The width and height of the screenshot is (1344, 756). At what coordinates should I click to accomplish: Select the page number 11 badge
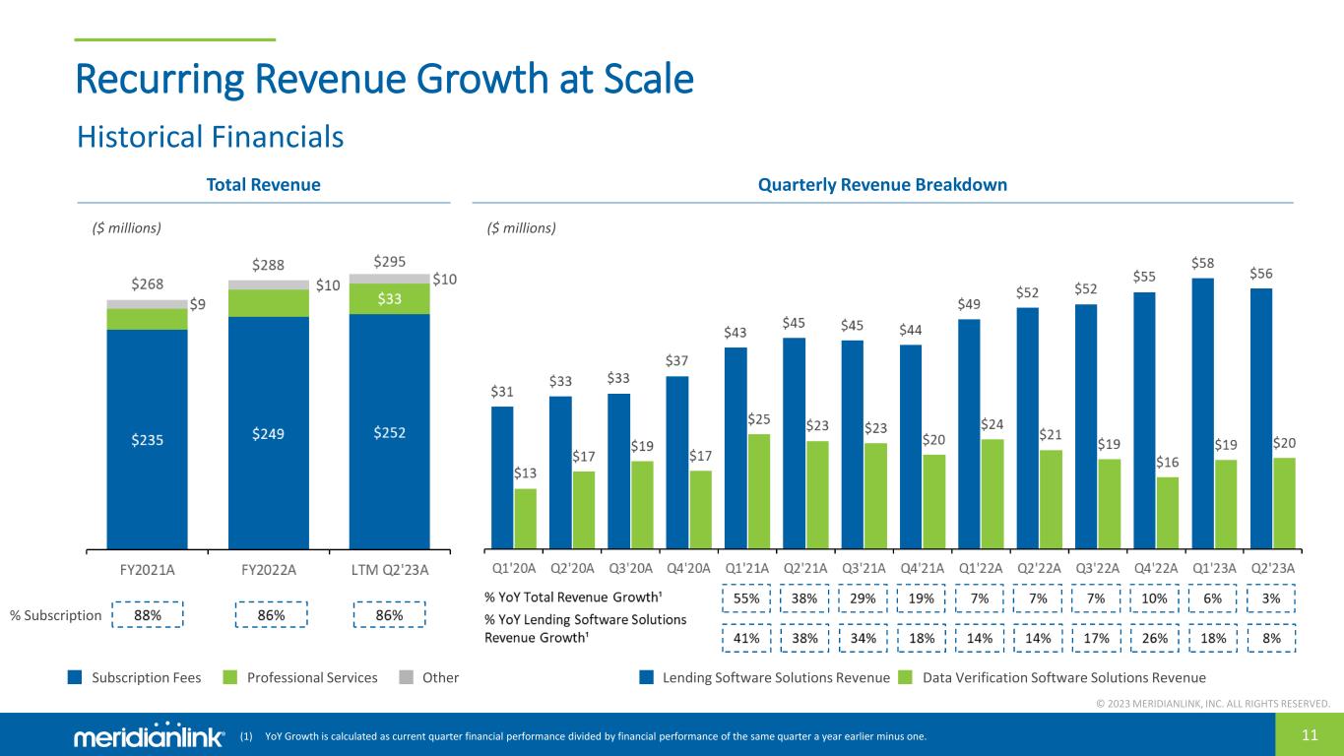point(1310,735)
